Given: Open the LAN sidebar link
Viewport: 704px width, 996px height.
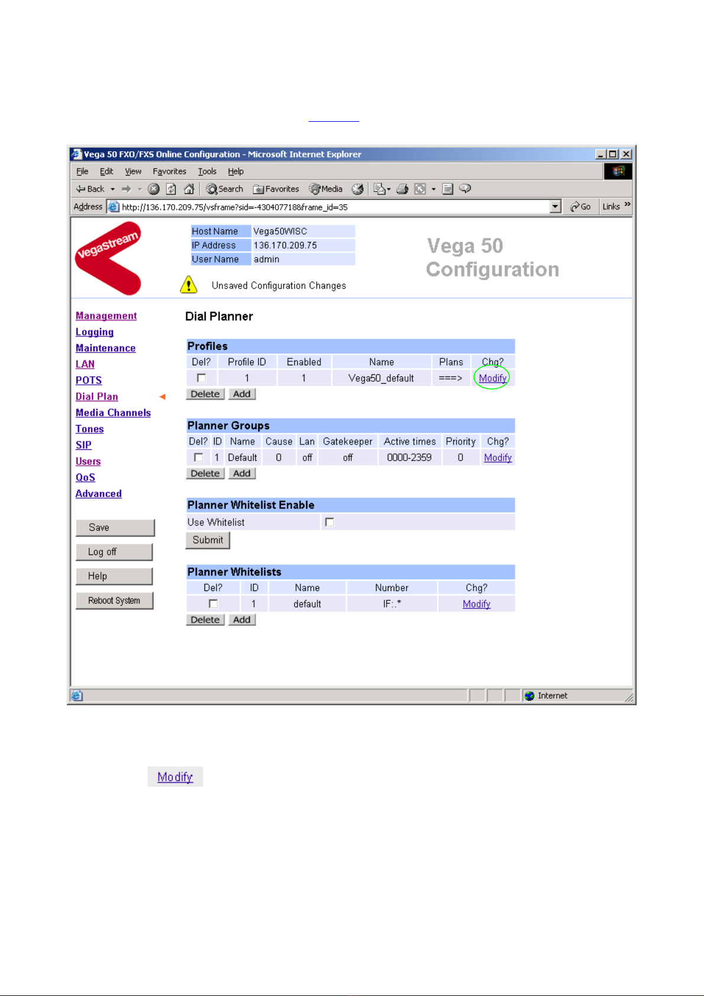Looking at the screenshot, I should pyautogui.click(x=85, y=364).
